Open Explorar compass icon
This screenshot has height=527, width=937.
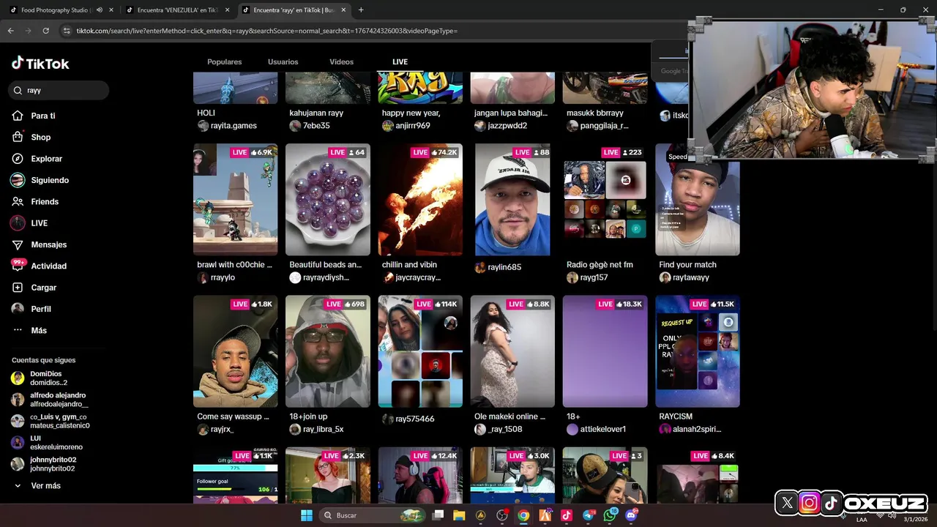click(x=18, y=159)
